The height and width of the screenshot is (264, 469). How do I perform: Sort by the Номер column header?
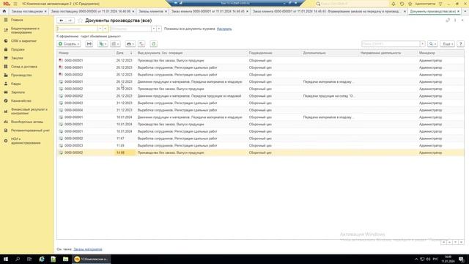(x=86, y=53)
